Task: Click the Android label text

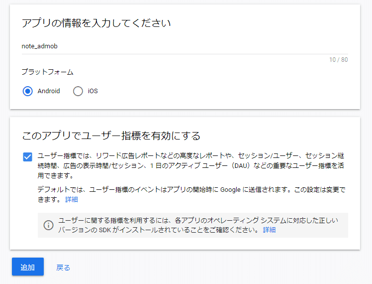Action: click(x=49, y=91)
